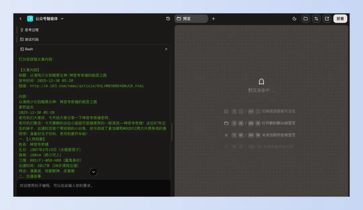Click the 身高: 160cm line
Image resolution: width=363 pixels, height=210 pixels.
[40, 155]
